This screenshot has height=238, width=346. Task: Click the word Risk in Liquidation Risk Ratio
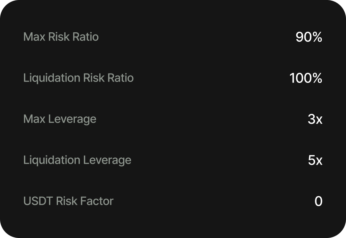pyautogui.click(x=94, y=78)
